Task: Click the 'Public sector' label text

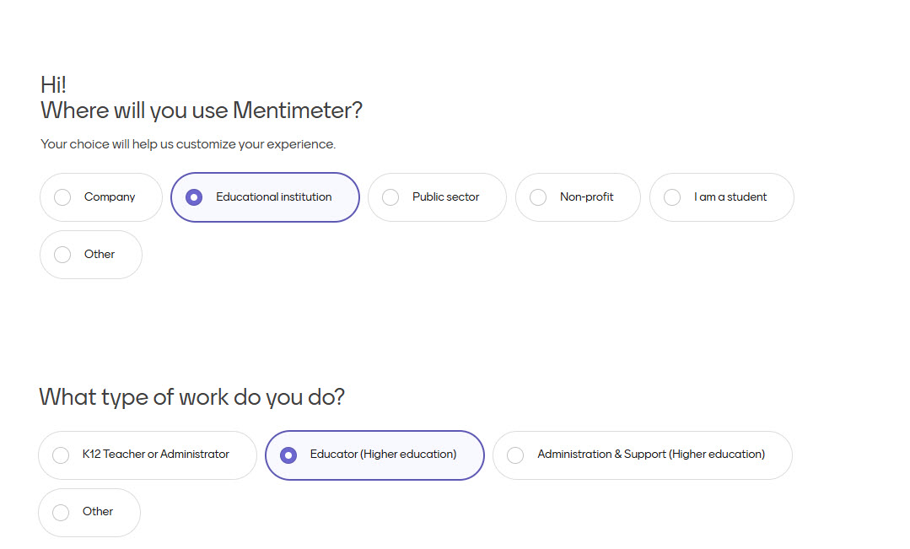Action: 445,197
